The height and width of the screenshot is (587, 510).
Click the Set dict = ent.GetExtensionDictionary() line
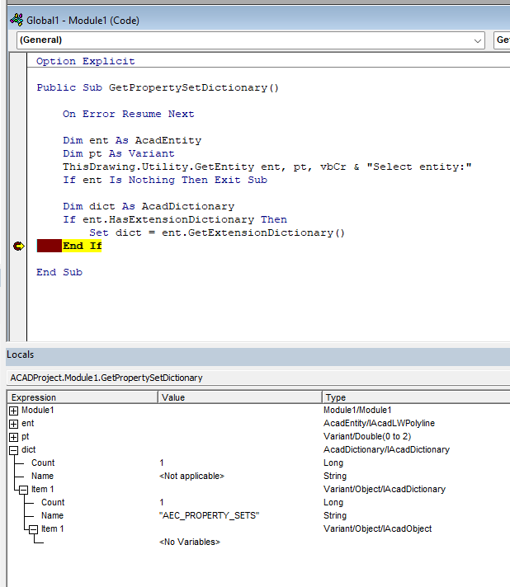pyautogui.click(x=217, y=232)
